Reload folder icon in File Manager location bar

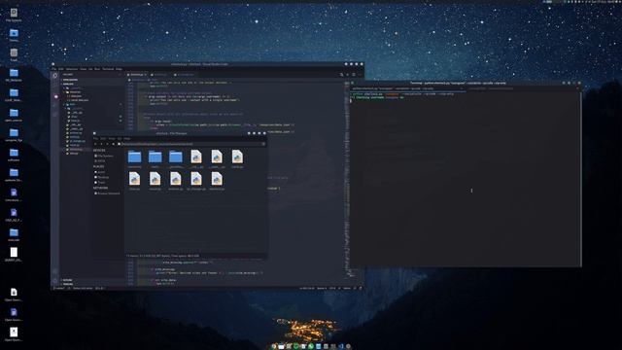[263, 144]
